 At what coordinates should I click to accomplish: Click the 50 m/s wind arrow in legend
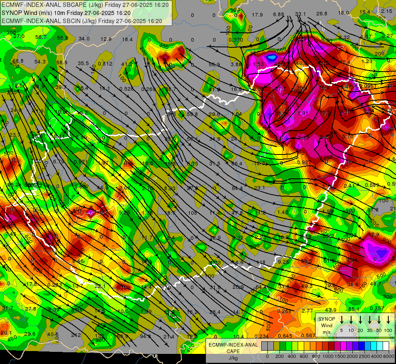[x=379, y=320]
